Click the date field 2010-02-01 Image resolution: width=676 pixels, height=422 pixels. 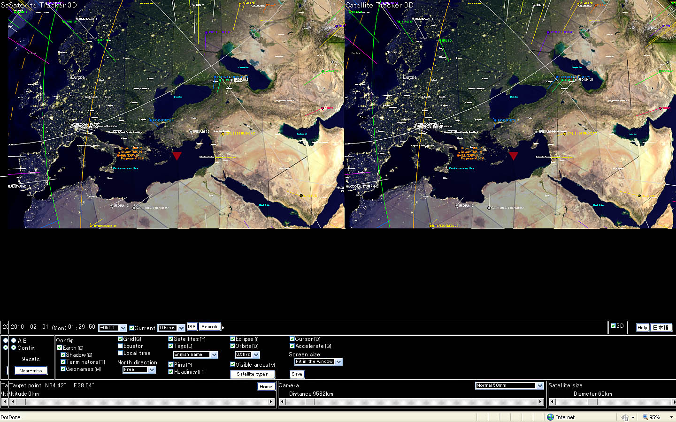click(30, 327)
